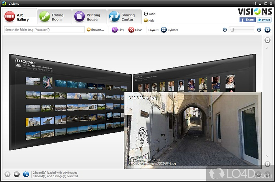
Task: Click the zoom out minus icon
Action: 225,30
